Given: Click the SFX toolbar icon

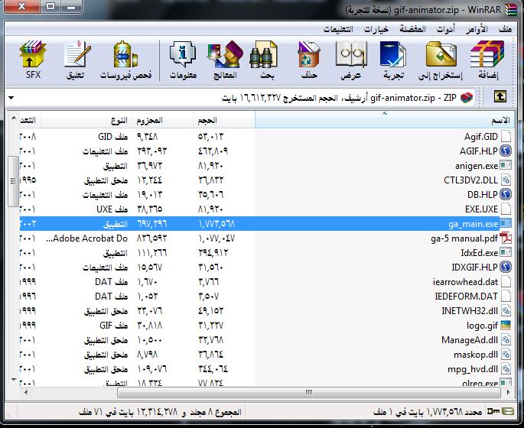Looking at the screenshot, I should click(x=33, y=60).
